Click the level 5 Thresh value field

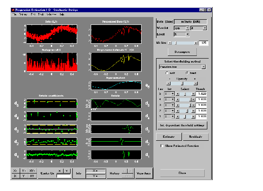pyautogui.click(x=201, y=94)
